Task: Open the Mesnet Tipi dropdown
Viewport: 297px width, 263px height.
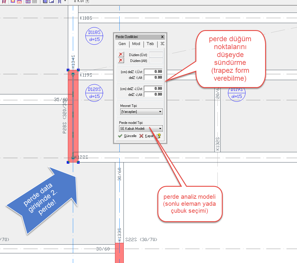Action: tap(141, 112)
